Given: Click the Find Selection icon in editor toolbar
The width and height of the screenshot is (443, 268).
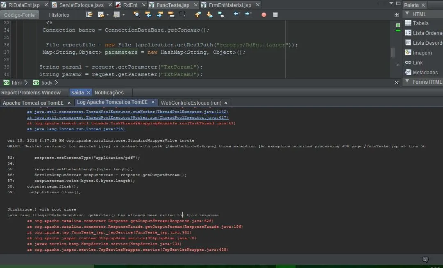Looking at the screenshot, I should pyautogui.click(x=136, y=14).
